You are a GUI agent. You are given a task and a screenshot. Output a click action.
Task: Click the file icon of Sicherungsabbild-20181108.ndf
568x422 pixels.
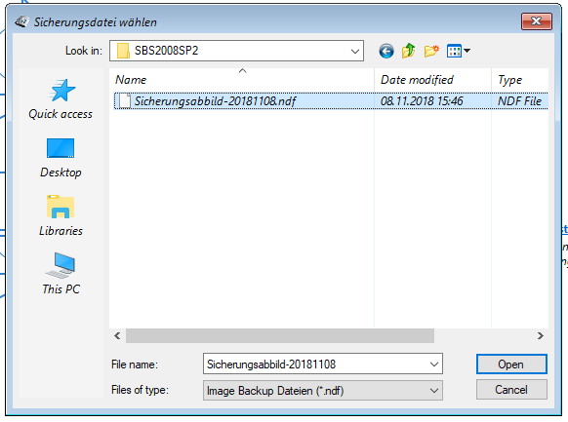(125, 101)
